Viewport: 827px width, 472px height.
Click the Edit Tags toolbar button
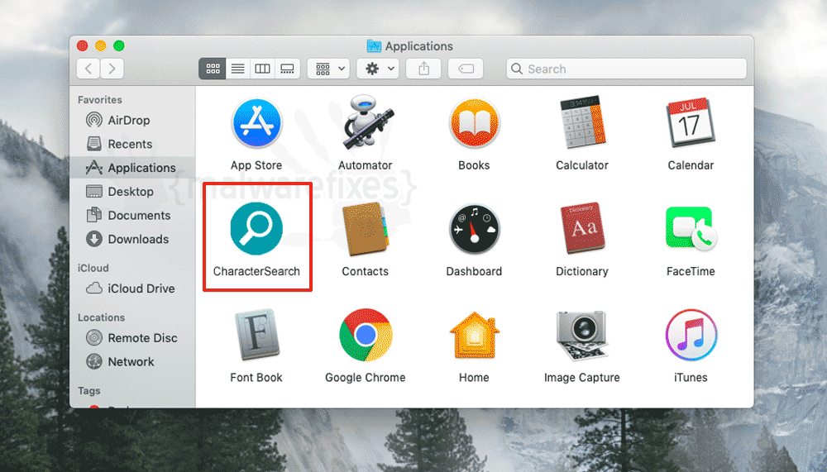(466, 69)
